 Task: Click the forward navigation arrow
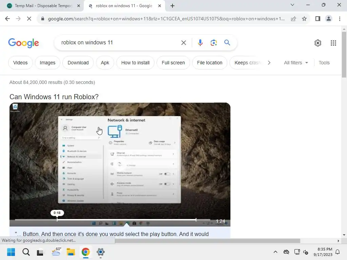[x=18, y=19]
